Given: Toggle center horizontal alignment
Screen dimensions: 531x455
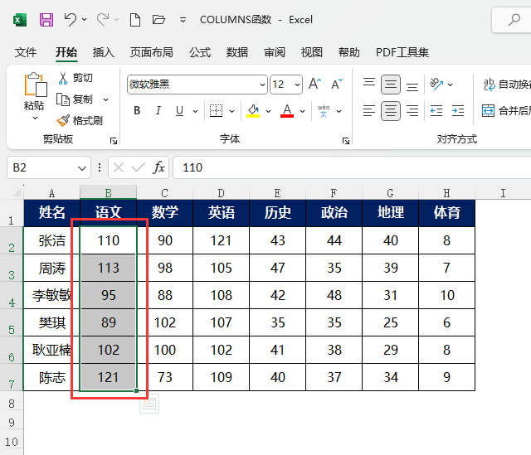Looking at the screenshot, I should click(x=391, y=110).
